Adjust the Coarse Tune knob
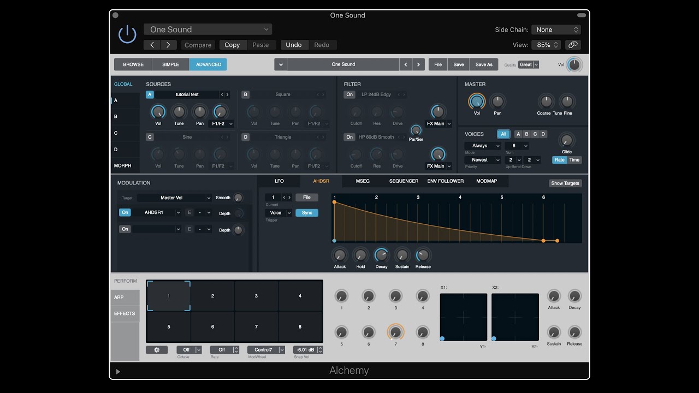699x393 pixels. click(546, 101)
